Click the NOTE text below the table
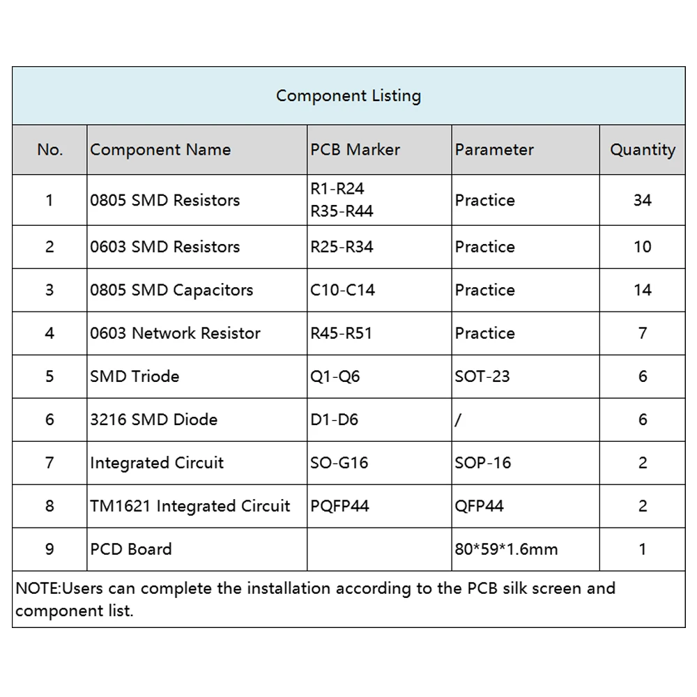Image resolution: width=697 pixels, height=697 pixels. [315, 599]
